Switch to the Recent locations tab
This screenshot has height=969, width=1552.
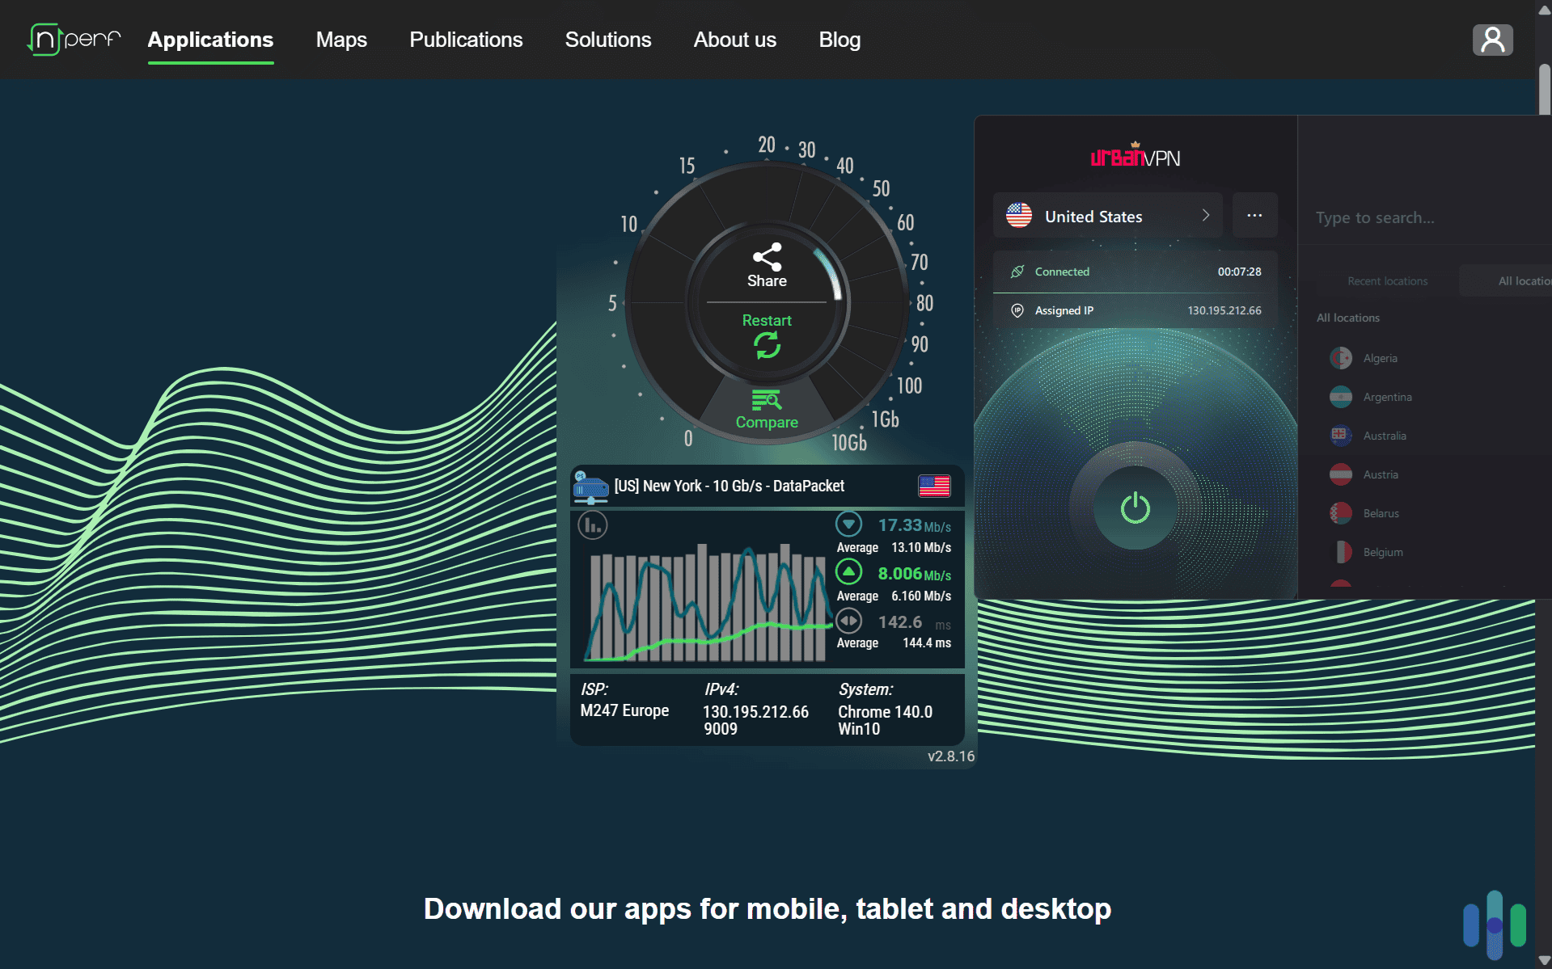1387,281
